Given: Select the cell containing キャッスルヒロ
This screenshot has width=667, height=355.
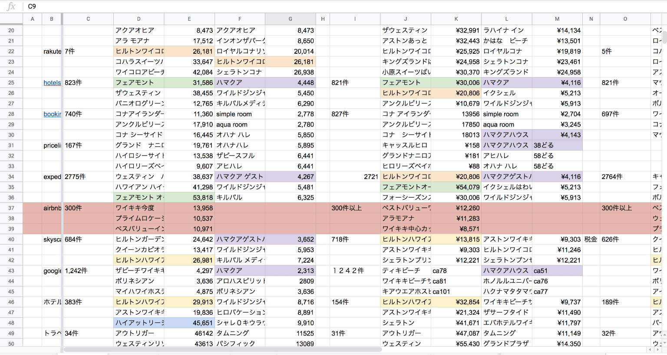Looking at the screenshot, I should (406, 145).
